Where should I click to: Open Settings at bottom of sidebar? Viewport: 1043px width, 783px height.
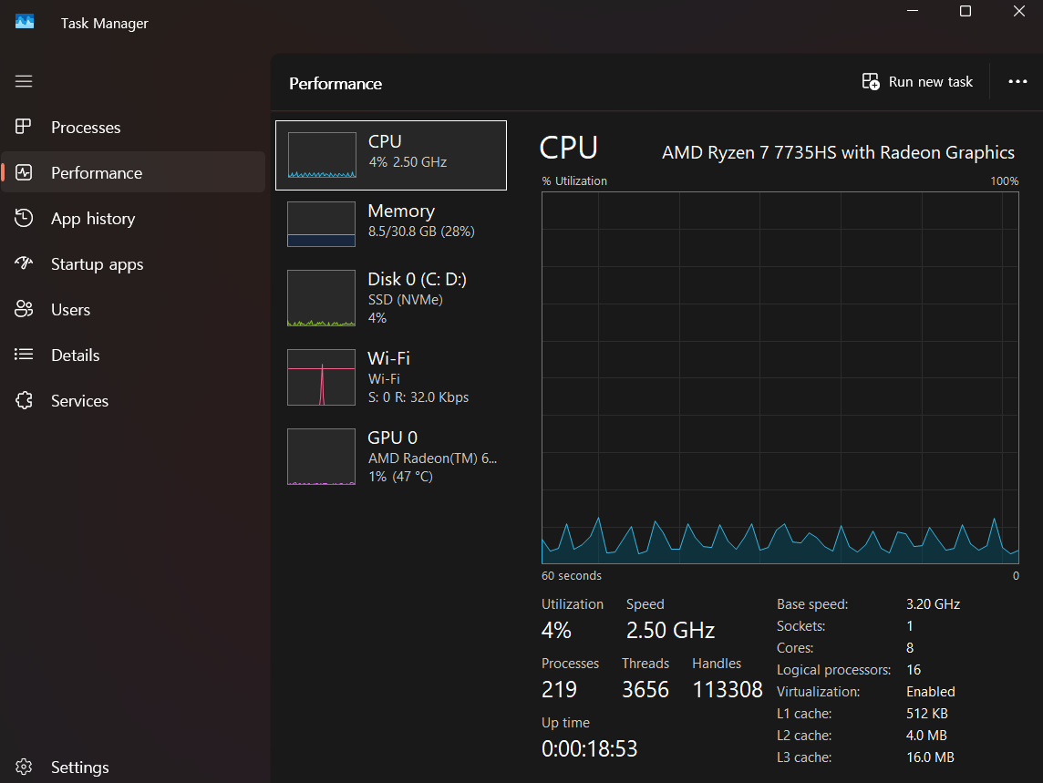pyautogui.click(x=133, y=767)
